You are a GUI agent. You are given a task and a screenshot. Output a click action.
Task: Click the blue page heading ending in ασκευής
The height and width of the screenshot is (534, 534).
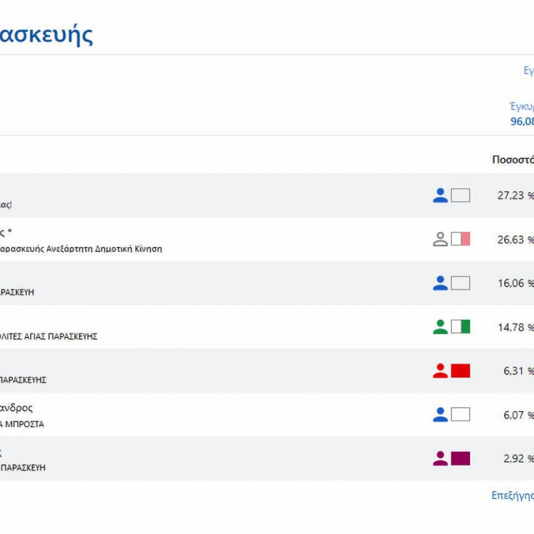(x=46, y=35)
